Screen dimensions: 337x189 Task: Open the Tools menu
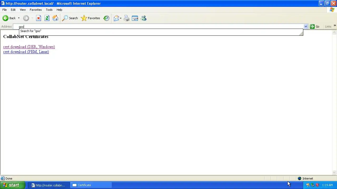(49, 10)
